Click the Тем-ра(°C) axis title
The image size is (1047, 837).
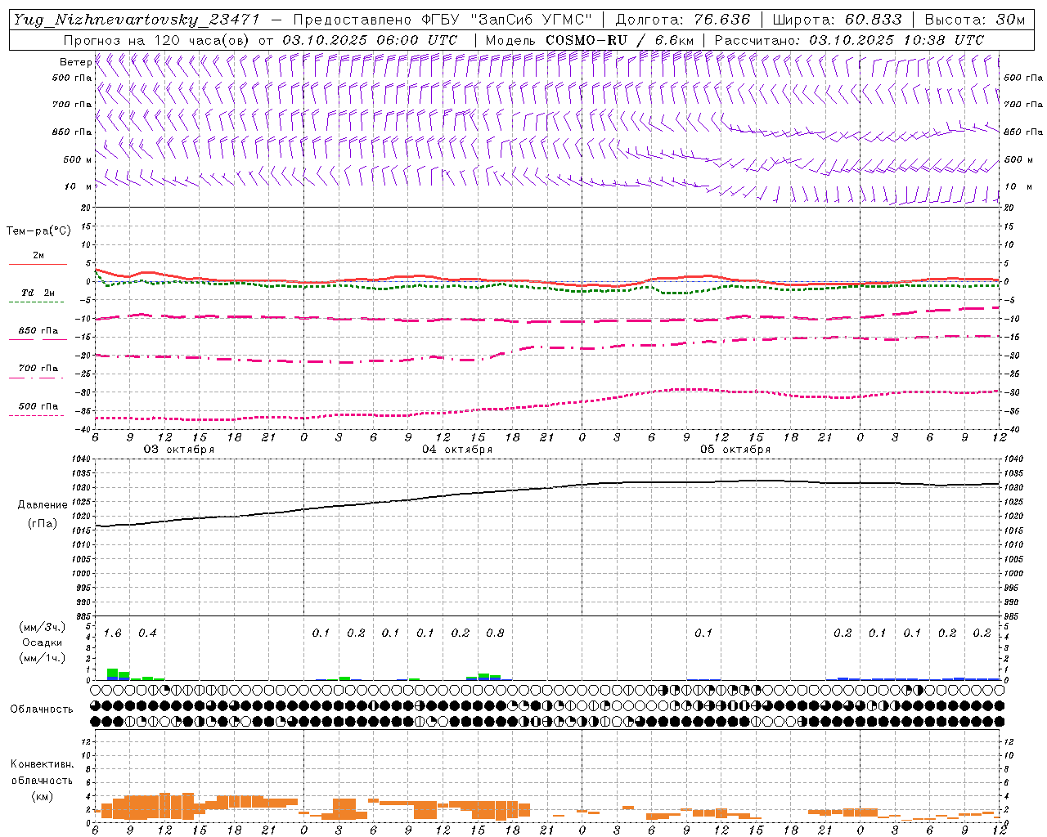tap(38, 231)
